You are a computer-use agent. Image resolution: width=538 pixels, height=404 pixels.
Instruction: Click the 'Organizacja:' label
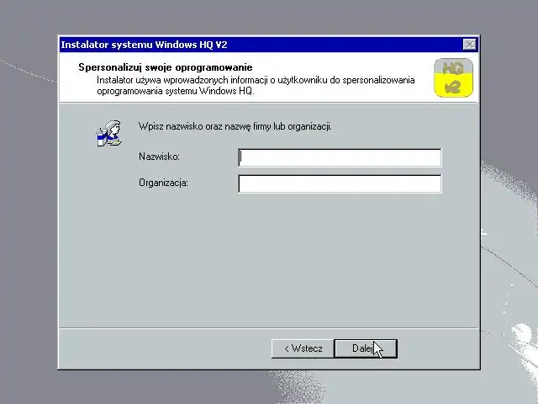pyautogui.click(x=163, y=183)
